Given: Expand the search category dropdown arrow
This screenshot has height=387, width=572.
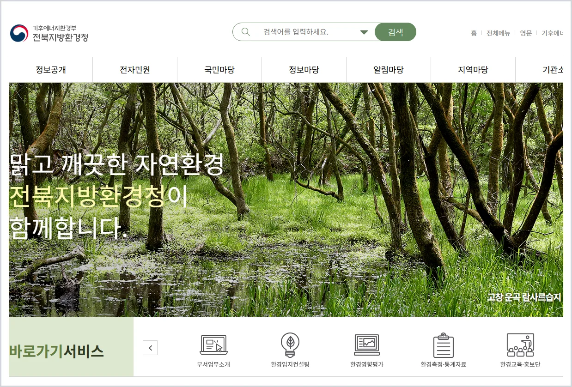Looking at the screenshot, I should coord(364,32).
